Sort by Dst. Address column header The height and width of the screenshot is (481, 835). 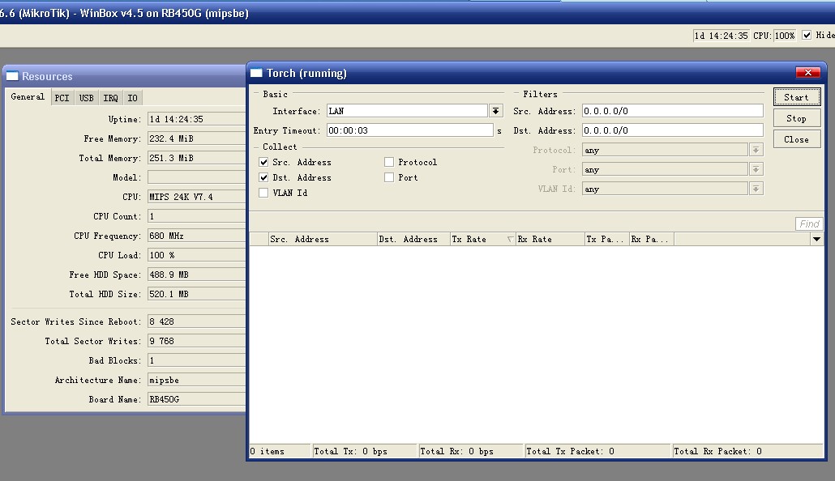click(413, 239)
